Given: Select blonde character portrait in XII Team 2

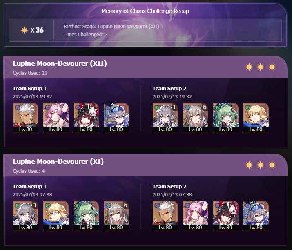Looking at the screenshot, I should tap(256, 118).
